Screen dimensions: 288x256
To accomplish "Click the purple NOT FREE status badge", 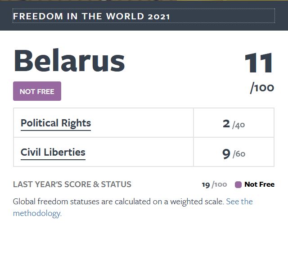I will tap(37, 91).
